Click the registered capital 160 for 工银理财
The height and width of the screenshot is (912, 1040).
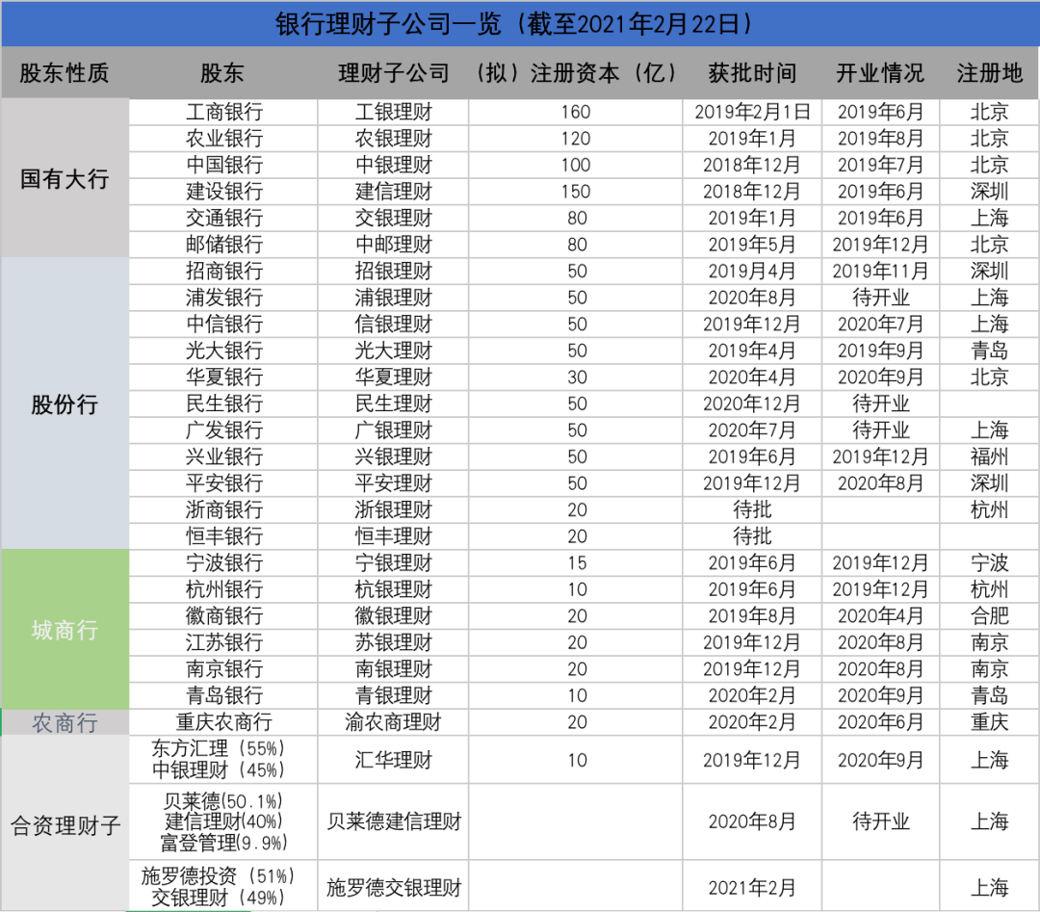(x=575, y=111)
